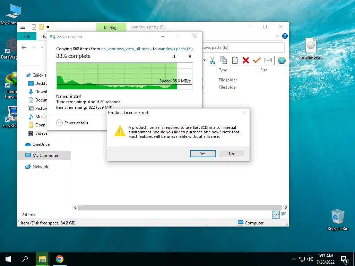Click the Properties quick access checkmark icon
Viewport: 355px width, 266px height.
[34, 27]
